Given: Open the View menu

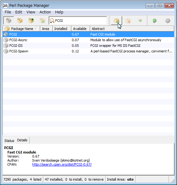Looking at the screenshot, I should [31, 12].
